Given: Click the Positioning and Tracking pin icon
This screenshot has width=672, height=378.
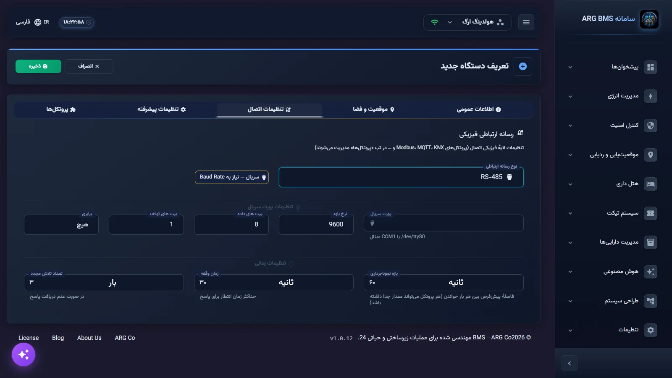Looking at the screenshot, I should (x=651, y=155).
